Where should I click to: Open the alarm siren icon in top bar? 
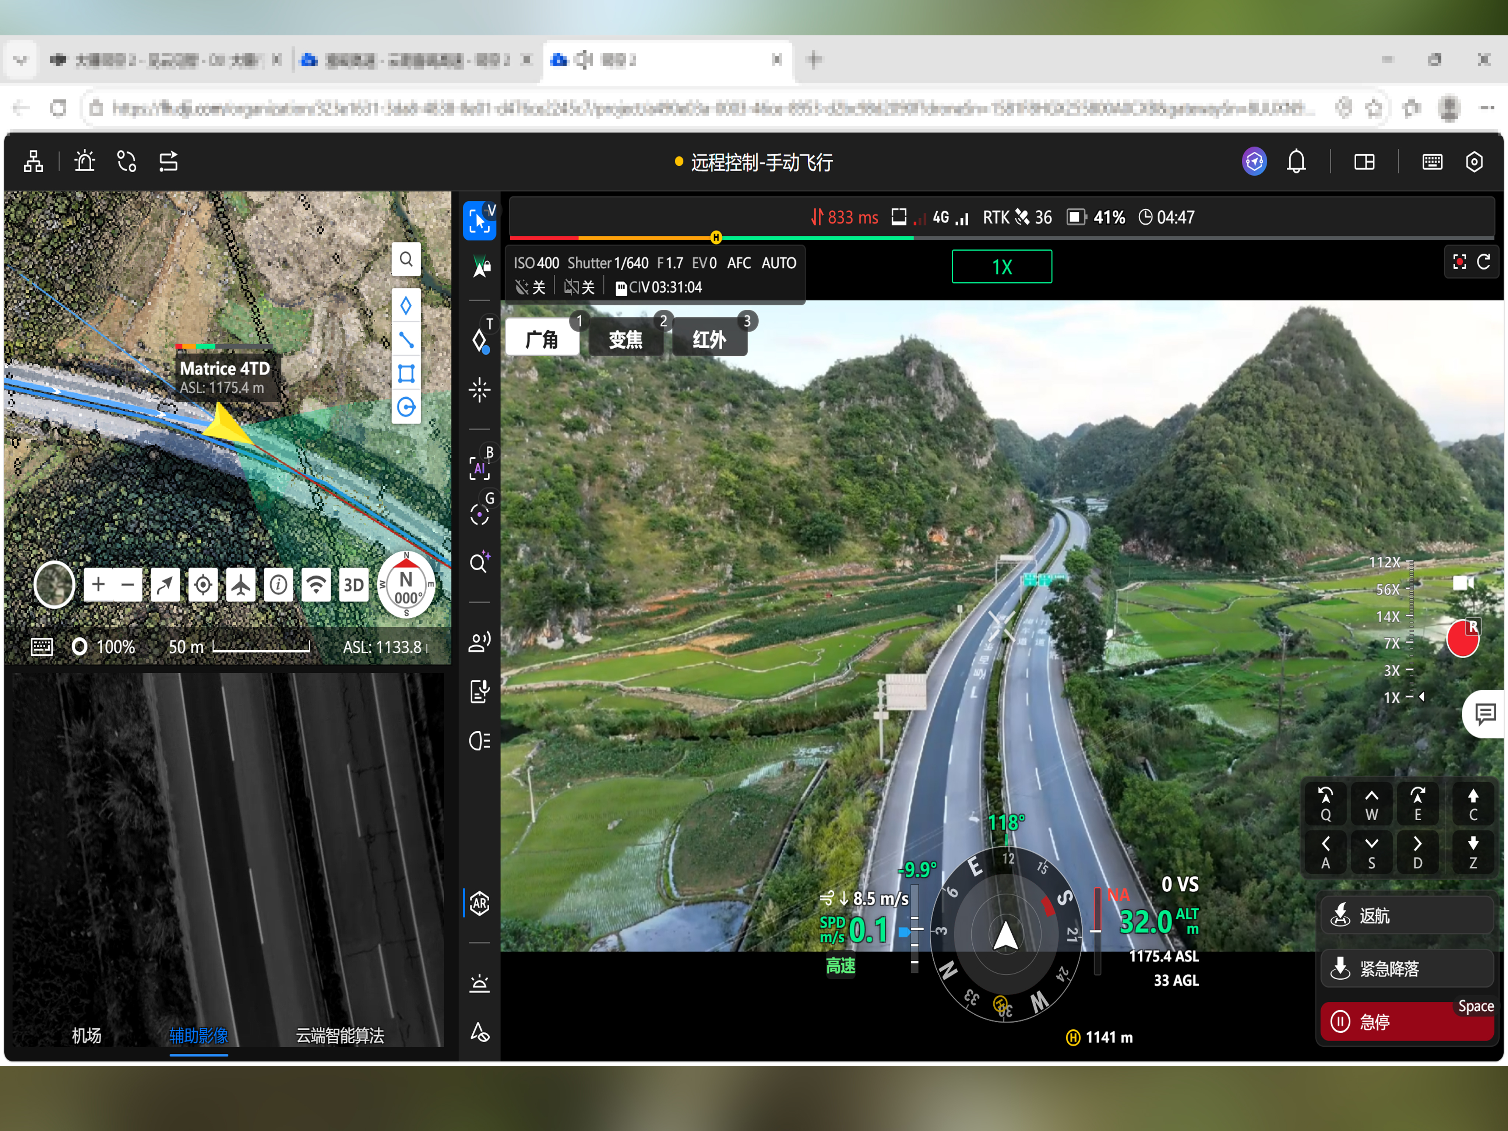pyautogui.click(x=85, y=162)
